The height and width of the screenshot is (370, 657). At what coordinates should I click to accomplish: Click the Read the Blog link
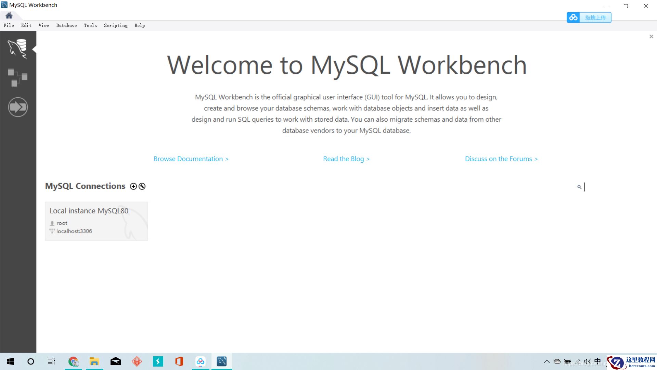pos(346,159)
